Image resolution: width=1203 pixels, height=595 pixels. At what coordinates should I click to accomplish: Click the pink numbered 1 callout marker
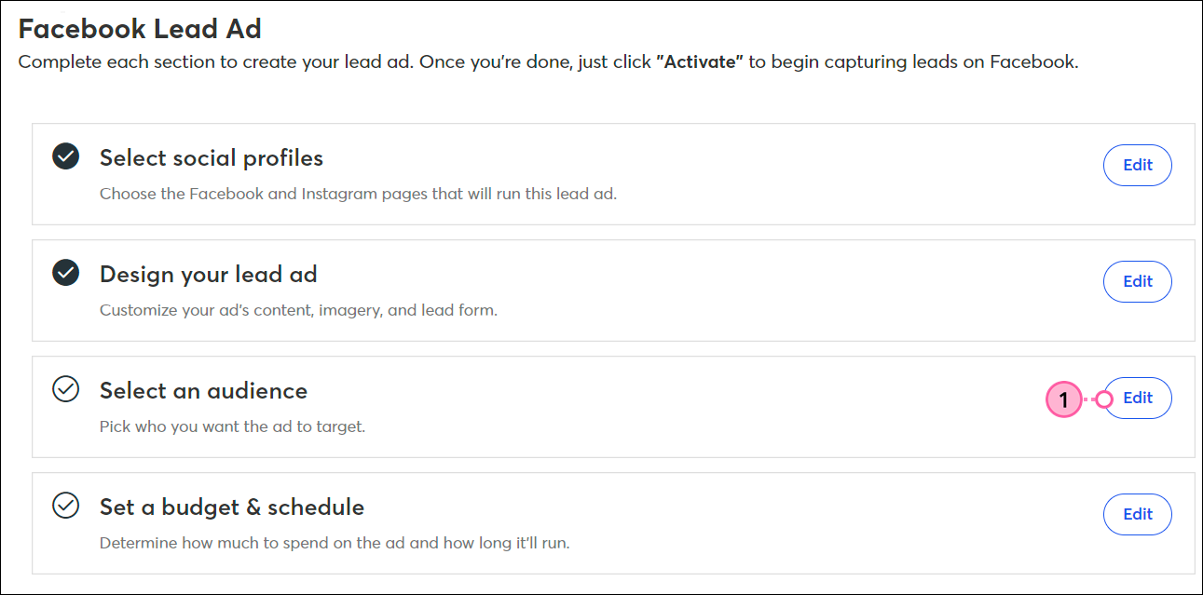click(x=1063, y=400)
